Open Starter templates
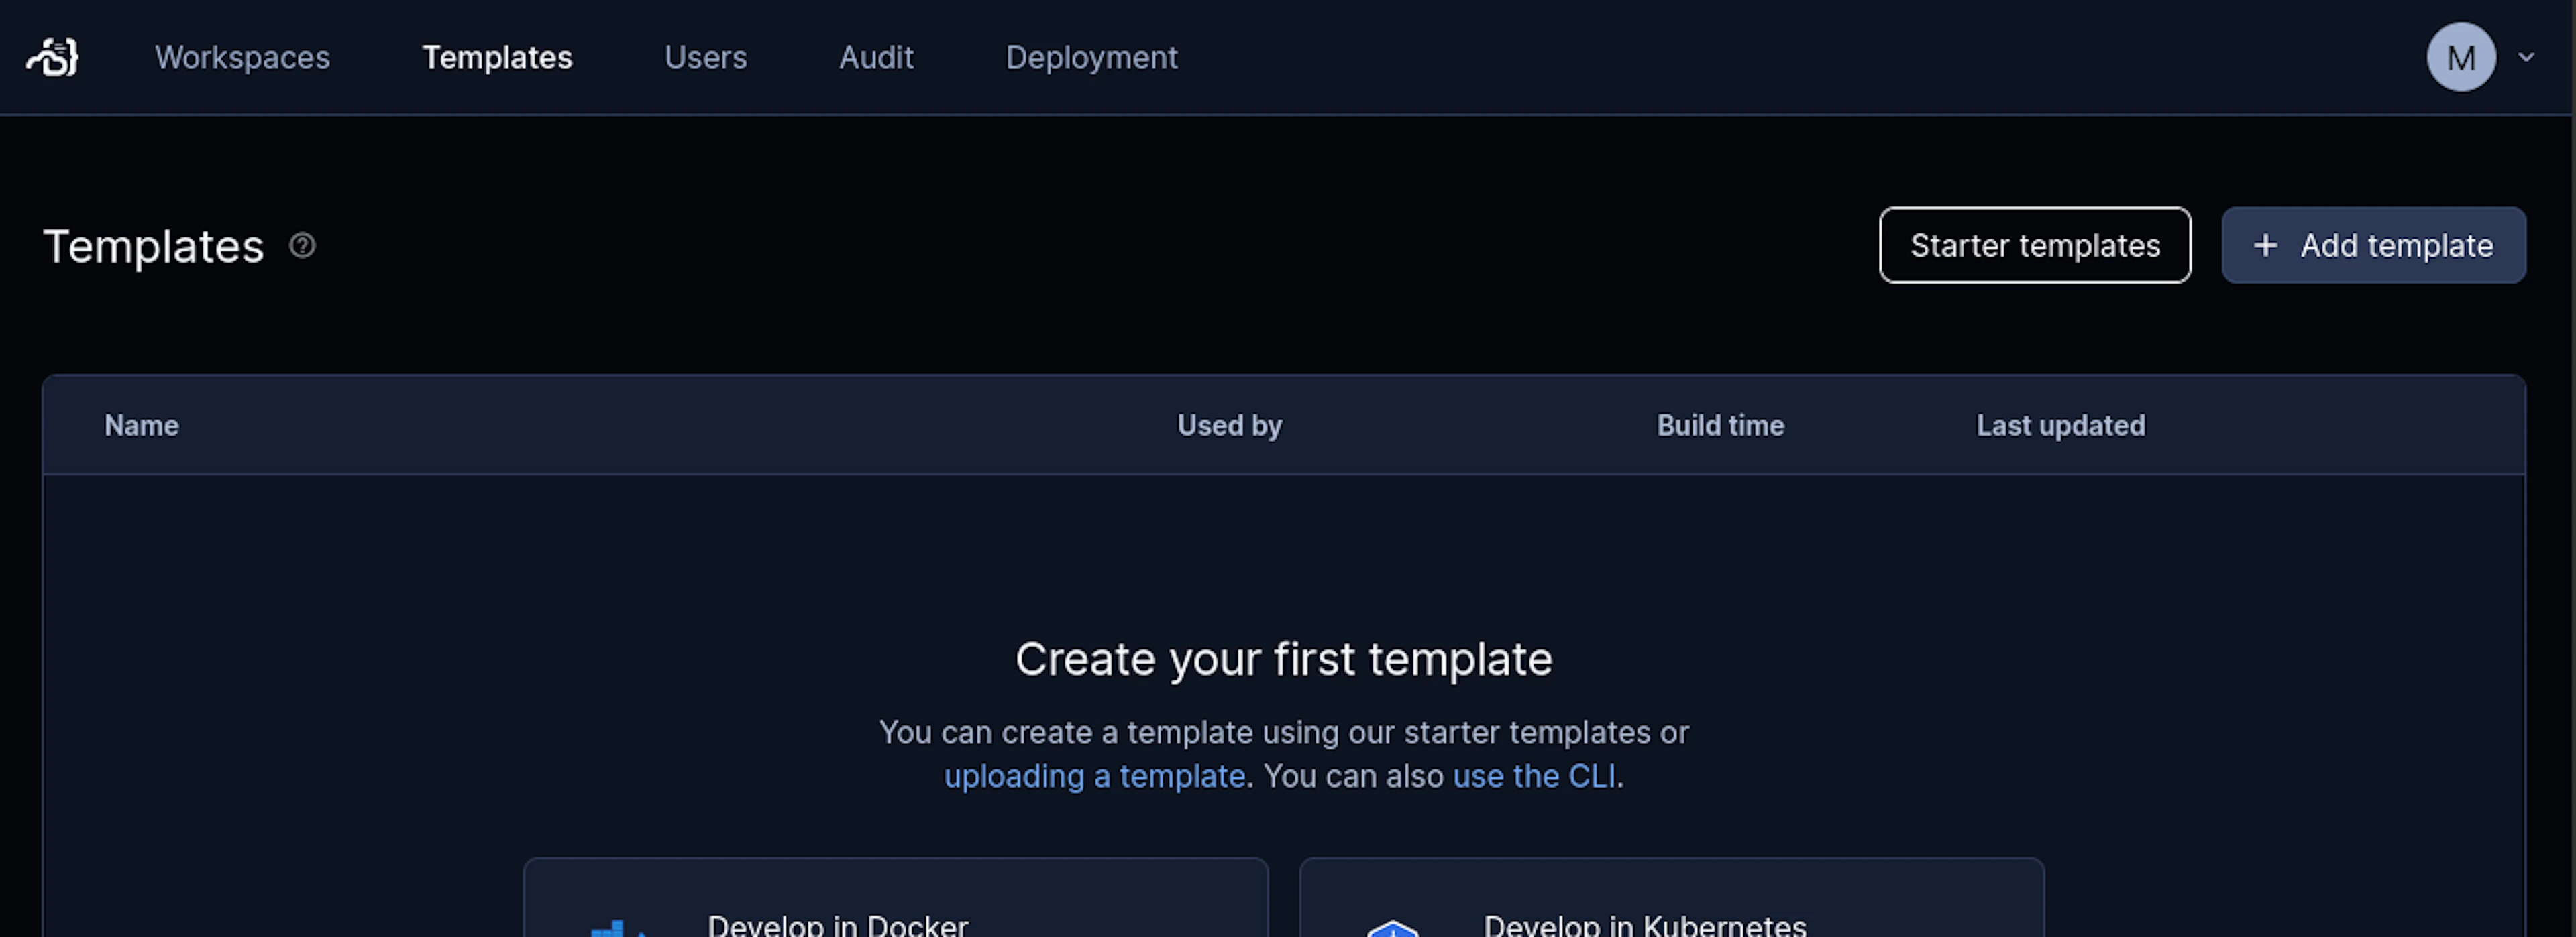2576x937 pixels. [2035, 246]
